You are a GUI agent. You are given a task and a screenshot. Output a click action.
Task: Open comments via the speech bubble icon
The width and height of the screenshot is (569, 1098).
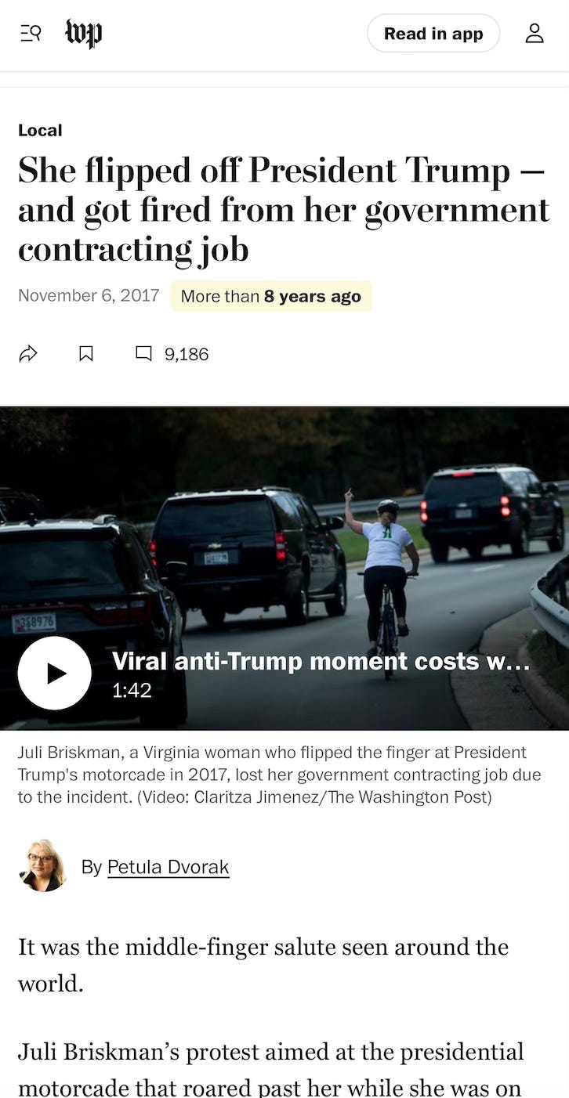click(x=143, y=354)
